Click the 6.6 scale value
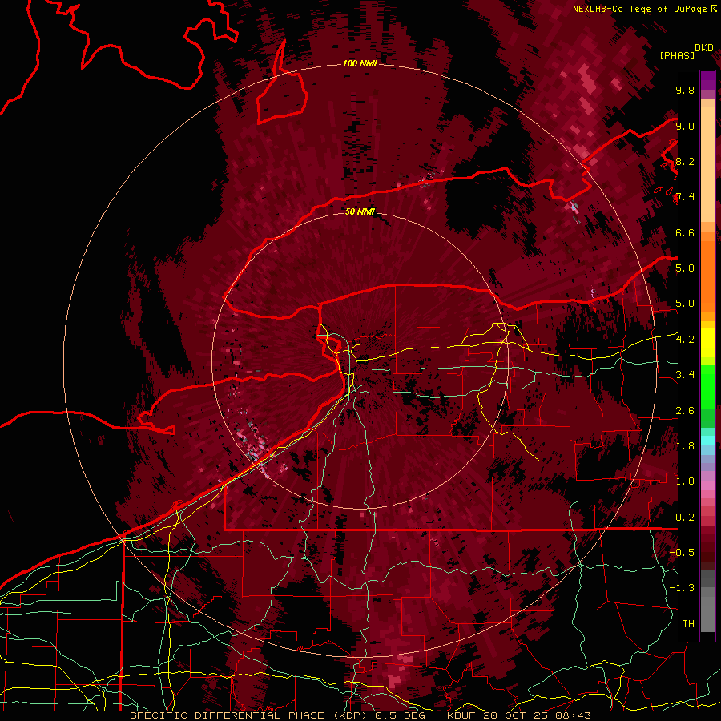This screenshot has width=721, height=721. click(685, 233)
